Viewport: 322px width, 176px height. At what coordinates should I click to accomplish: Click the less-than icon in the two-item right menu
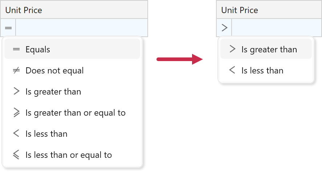(232, 71)
